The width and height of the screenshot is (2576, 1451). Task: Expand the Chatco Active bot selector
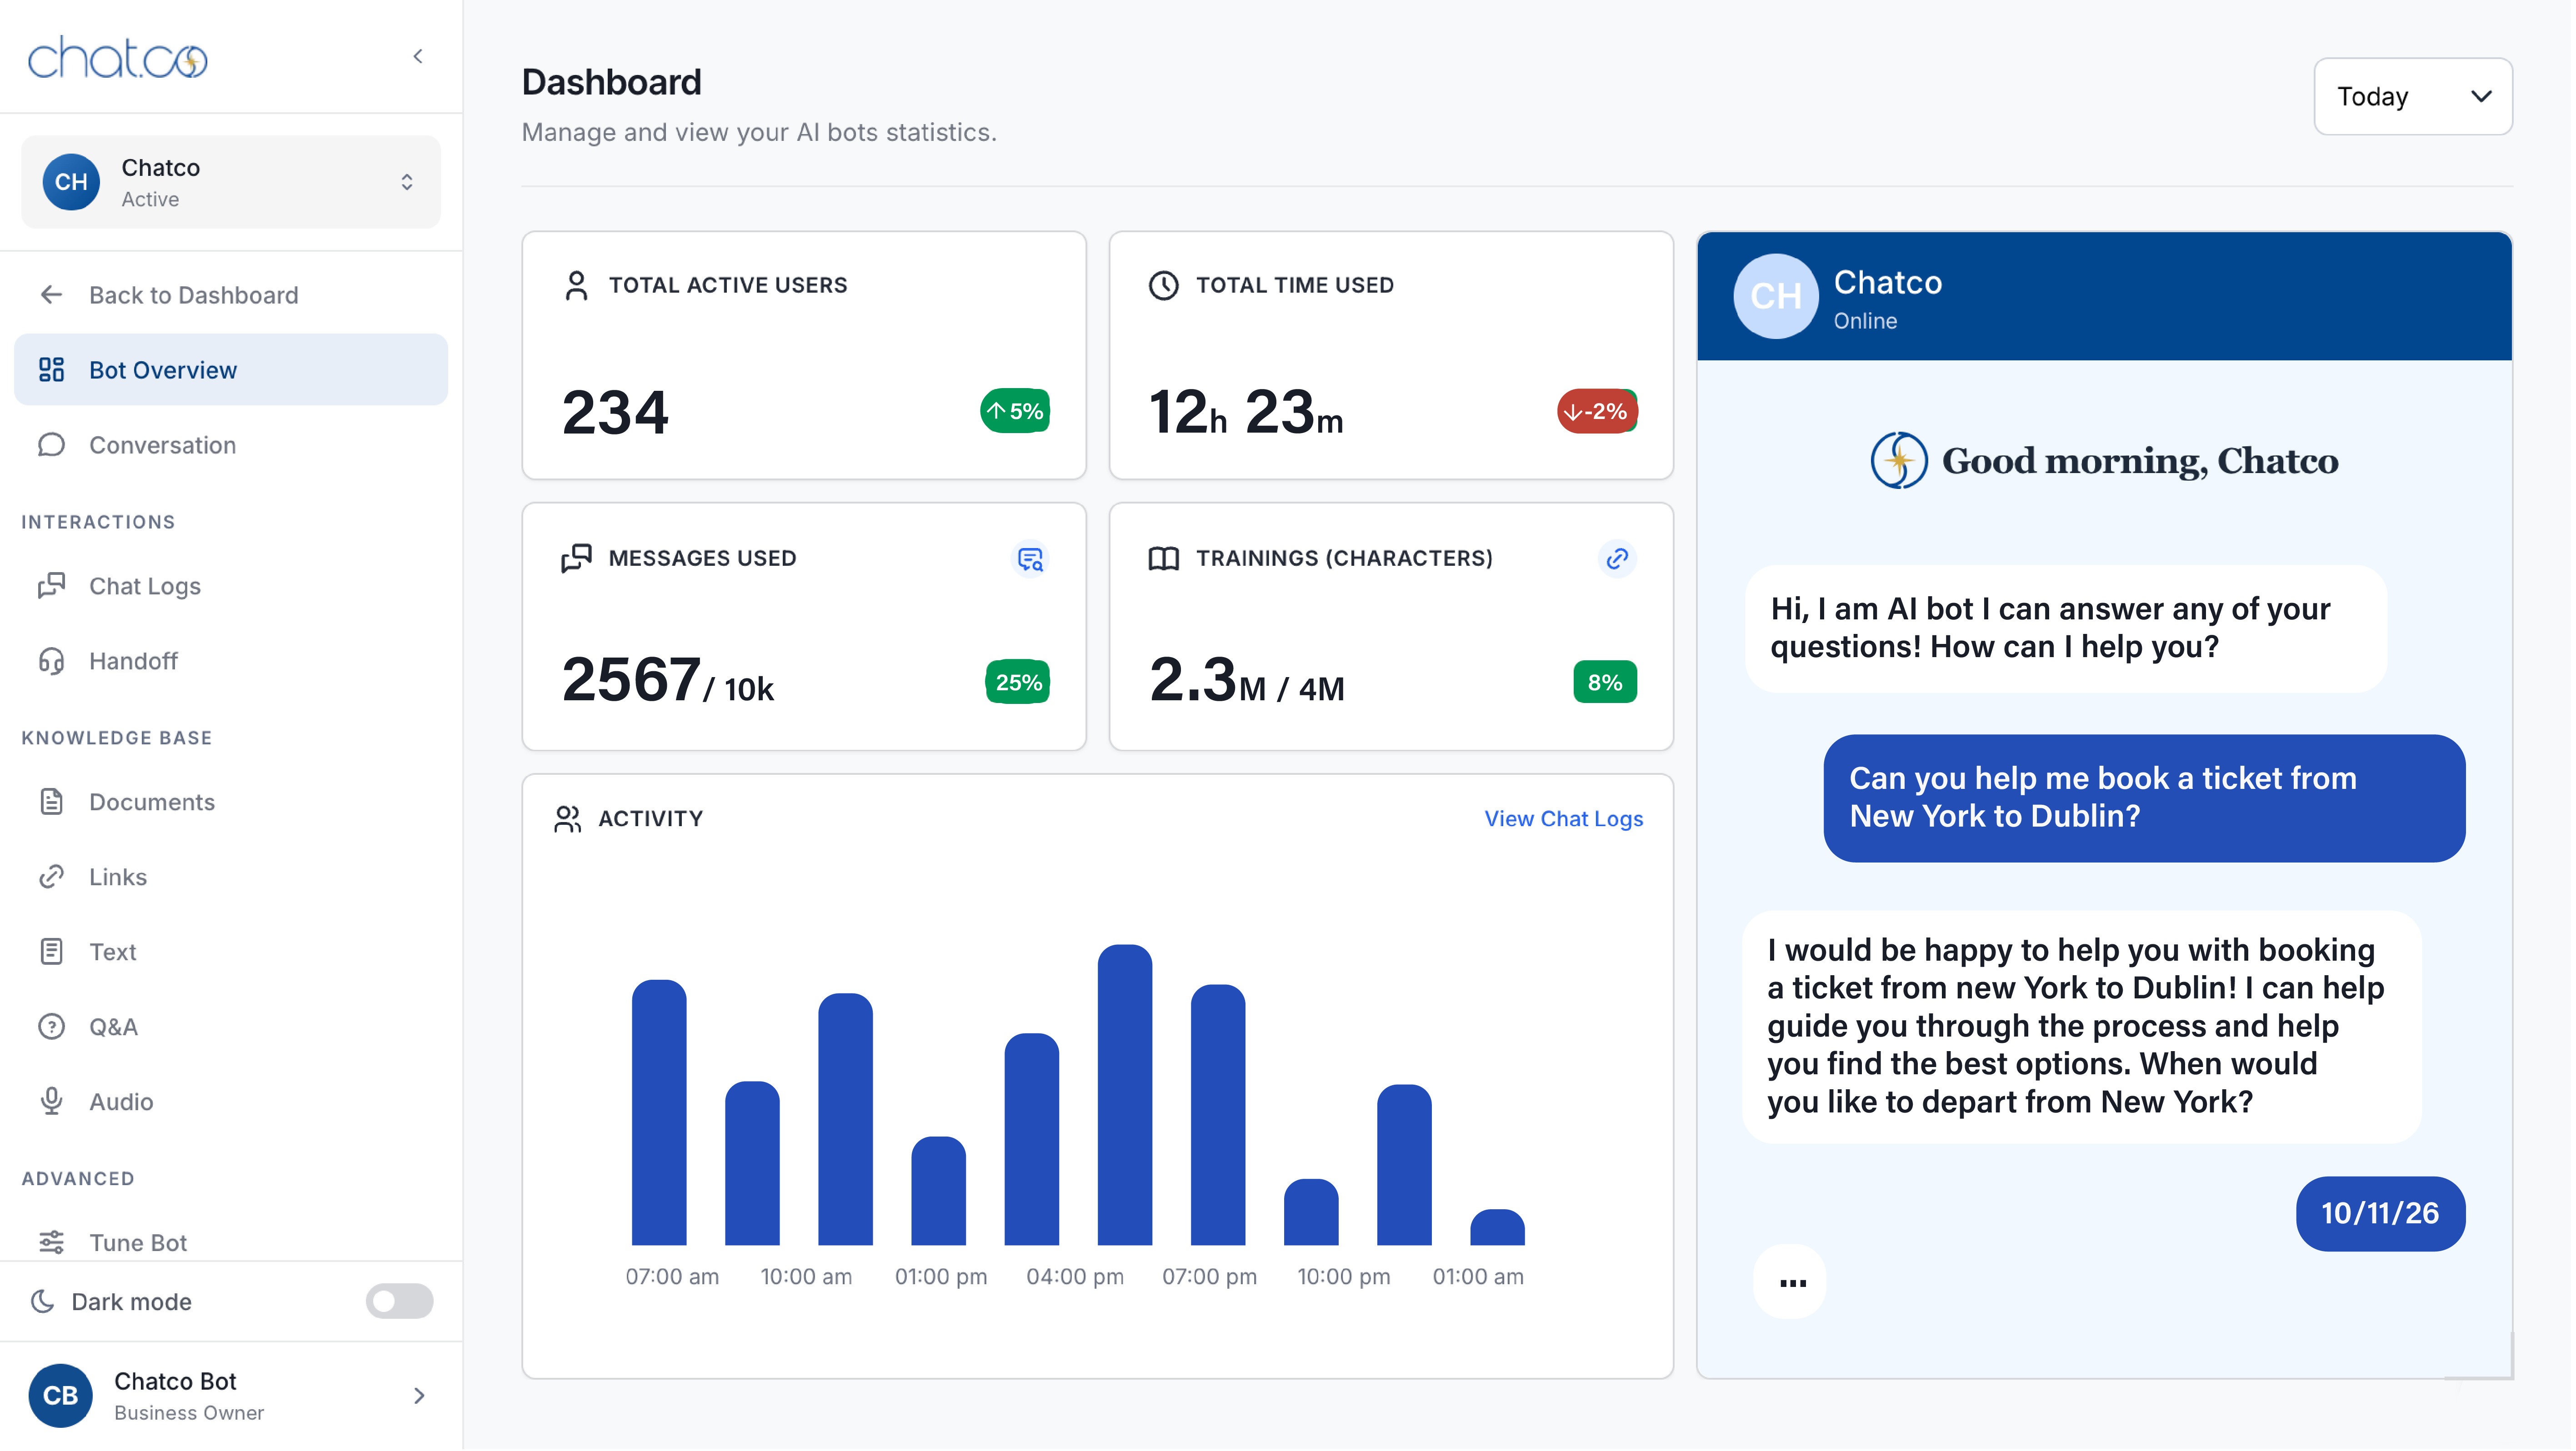tap(406, 182)
